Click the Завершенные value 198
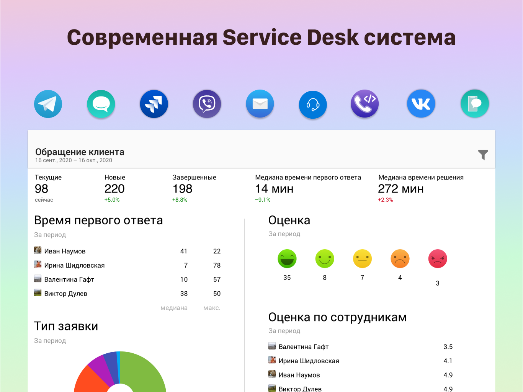The height and width of the screenshot is (392, 523). tap(182, 189)
